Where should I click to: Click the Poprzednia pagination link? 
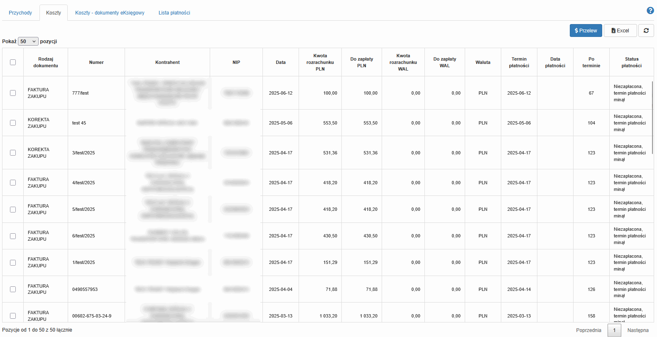coord(588,330)
